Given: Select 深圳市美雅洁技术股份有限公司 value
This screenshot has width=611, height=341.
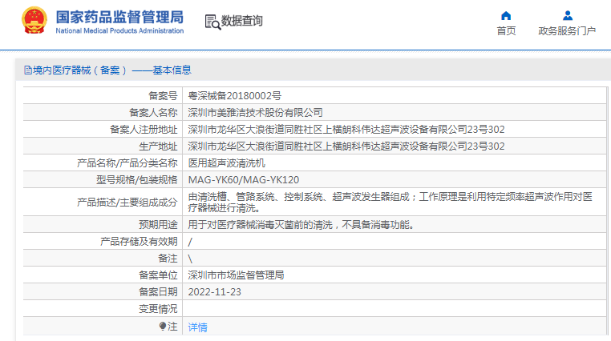Looking at the screenshot, I should pos(255,113).
